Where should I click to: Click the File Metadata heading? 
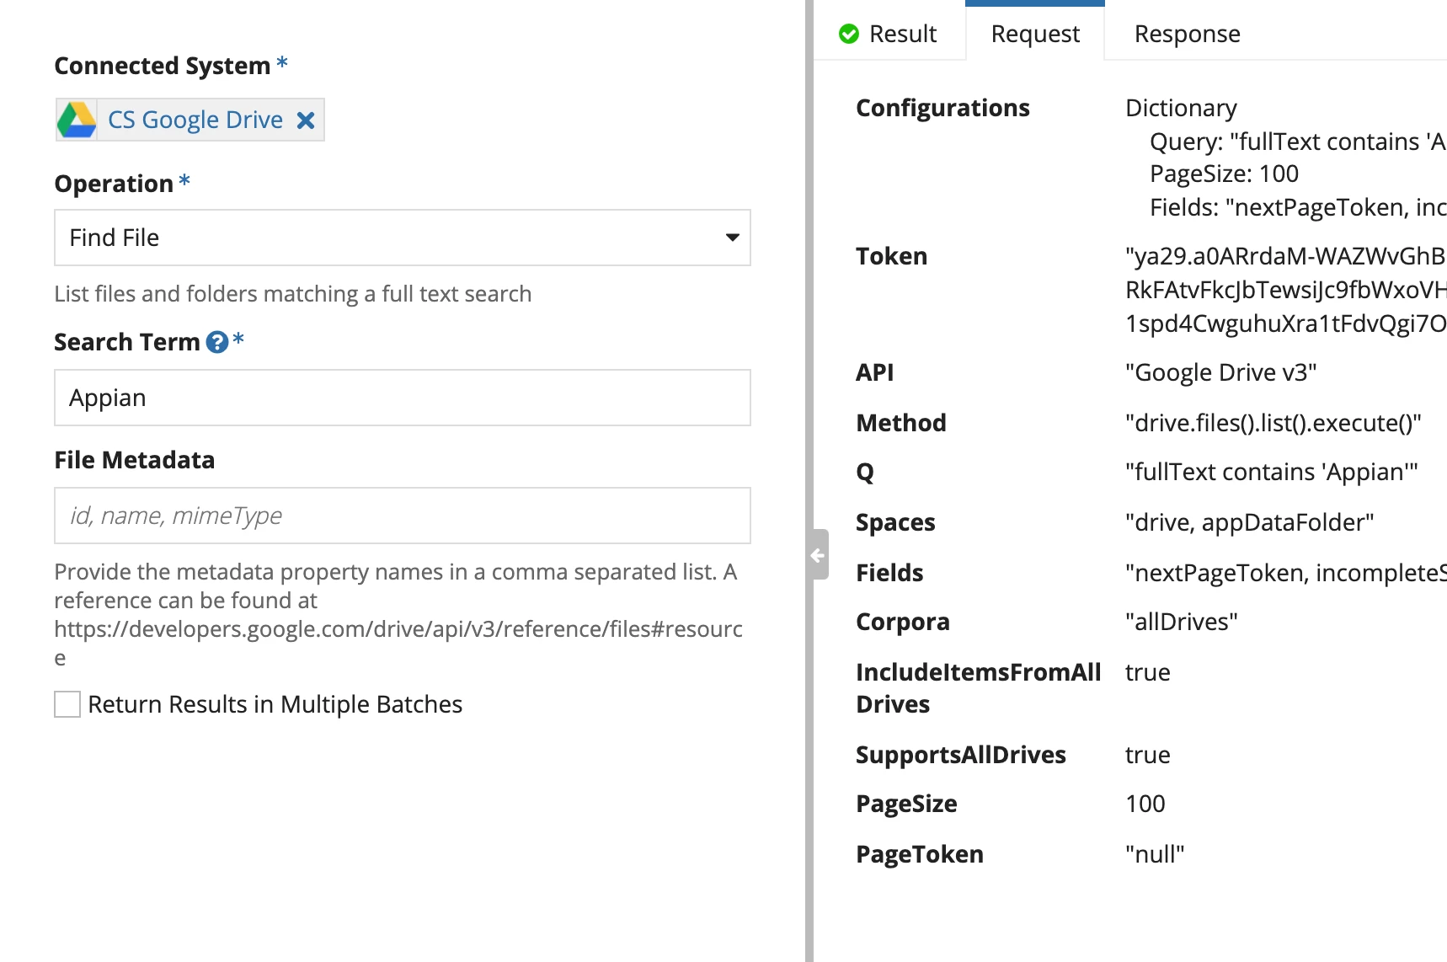(134, 460)
